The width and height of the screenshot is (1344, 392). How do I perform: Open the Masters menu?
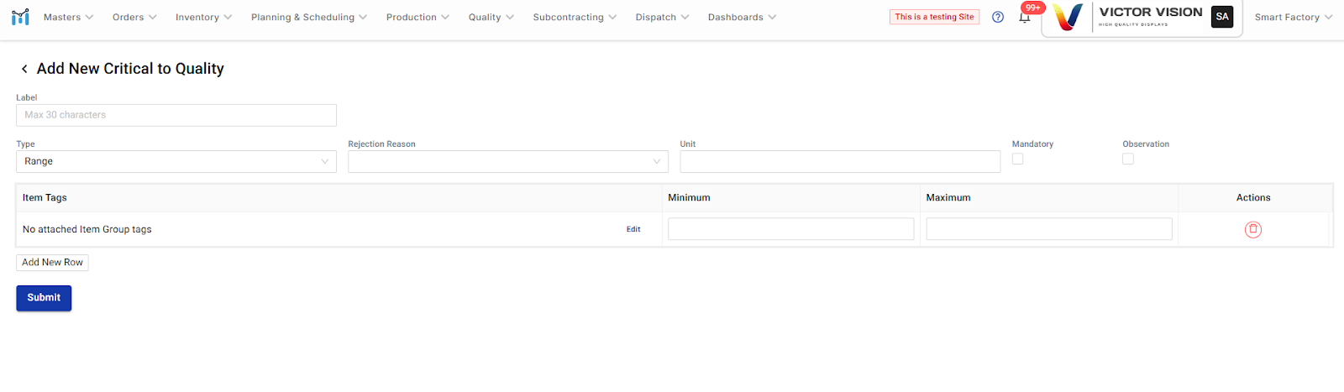click(68, 17)
